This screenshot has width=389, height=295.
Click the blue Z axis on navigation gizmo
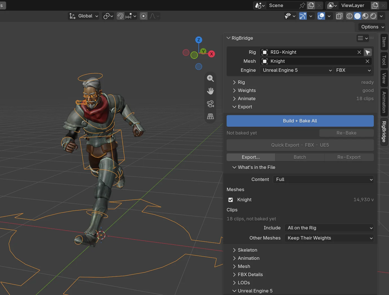pos(199,40)
